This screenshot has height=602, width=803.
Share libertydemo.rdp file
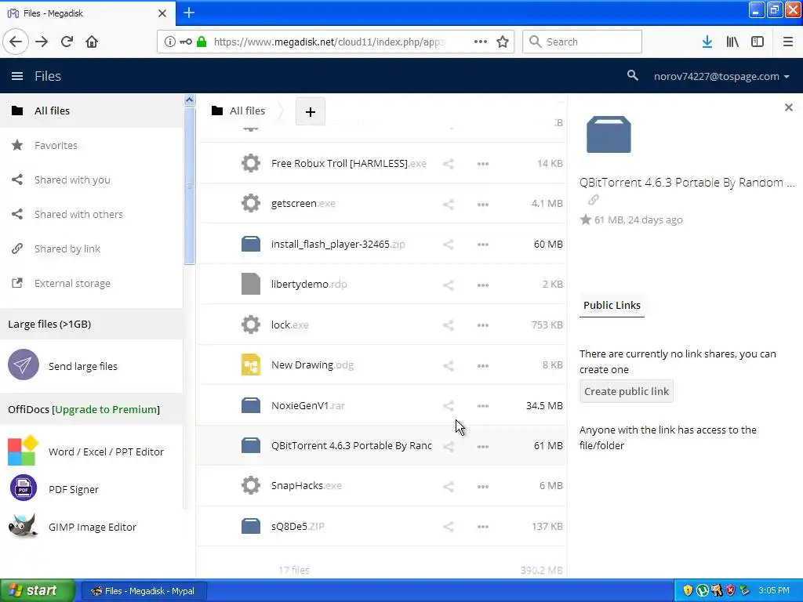tap(448, 285)
